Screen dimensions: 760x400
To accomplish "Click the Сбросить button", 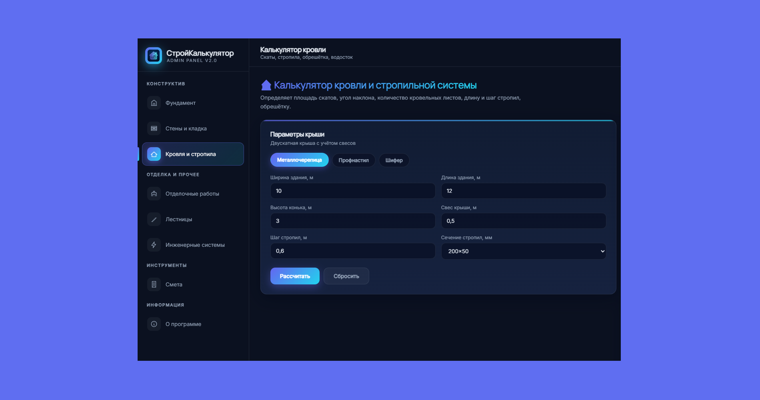I will [346, 276].
